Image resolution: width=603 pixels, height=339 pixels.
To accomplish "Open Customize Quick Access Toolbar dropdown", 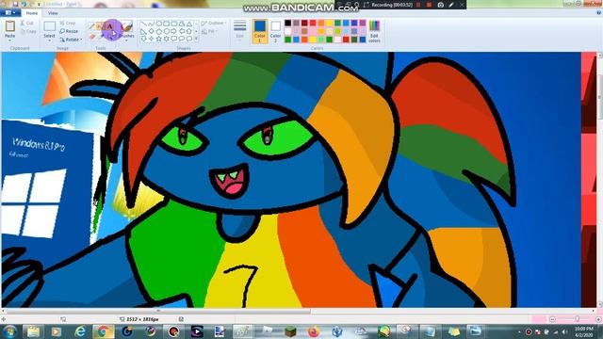I will 40,4.
